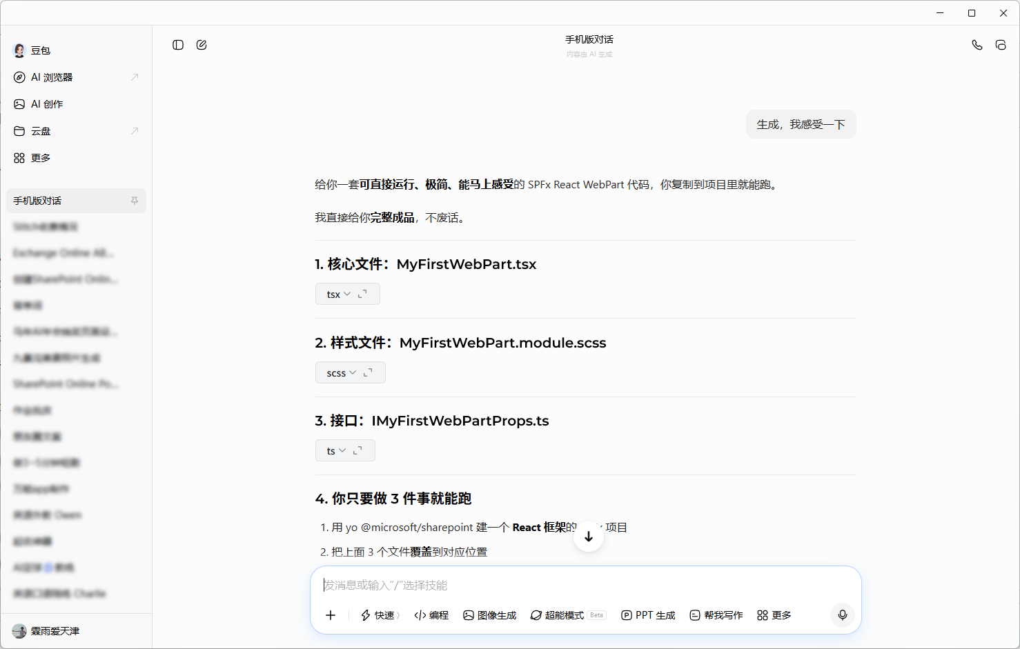Click the heading 1. 核心文件：MyFirstWebPart.tsx
1020x649 pixels.
[426, 264]
